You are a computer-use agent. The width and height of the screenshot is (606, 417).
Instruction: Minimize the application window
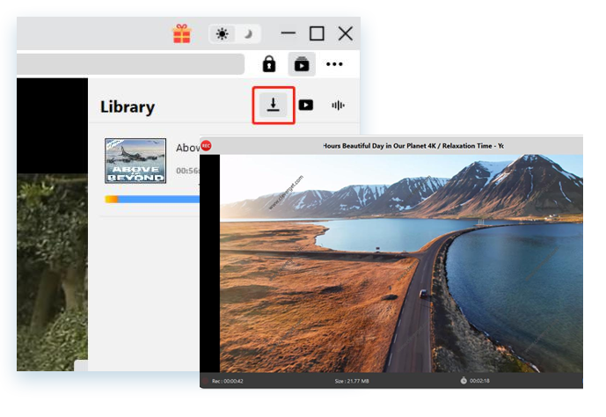(x=288, y=33)
